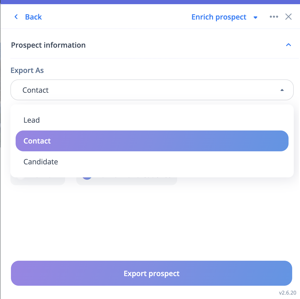Click the left-pointing Back arrow icon
The height and width of the screenshot is (299, 300).
click(x=16, y=17)
